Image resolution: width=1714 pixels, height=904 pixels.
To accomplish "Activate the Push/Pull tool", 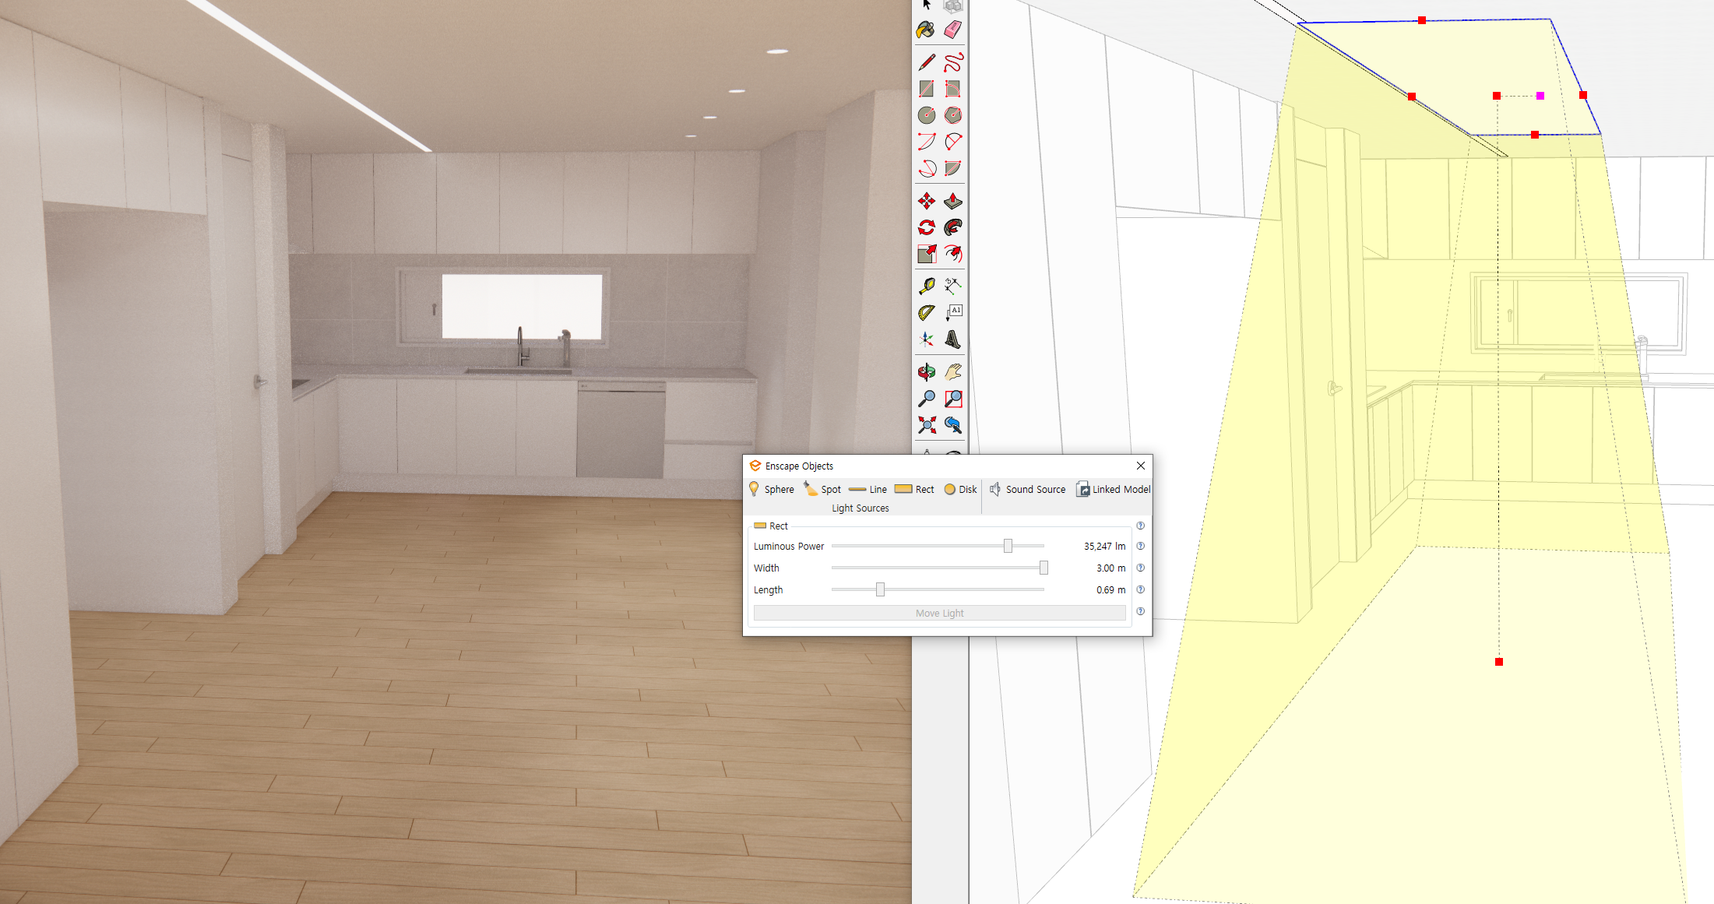I will 952,202.
